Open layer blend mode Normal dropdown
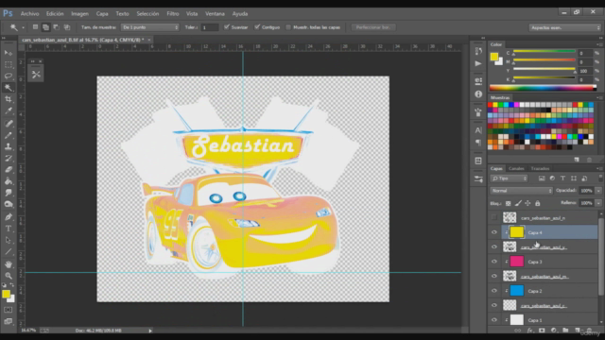Viewport: 605px width, 340px height. [x=521, y=191]
